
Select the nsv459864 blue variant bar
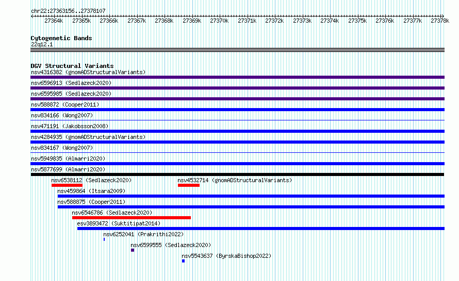(251, 196)
